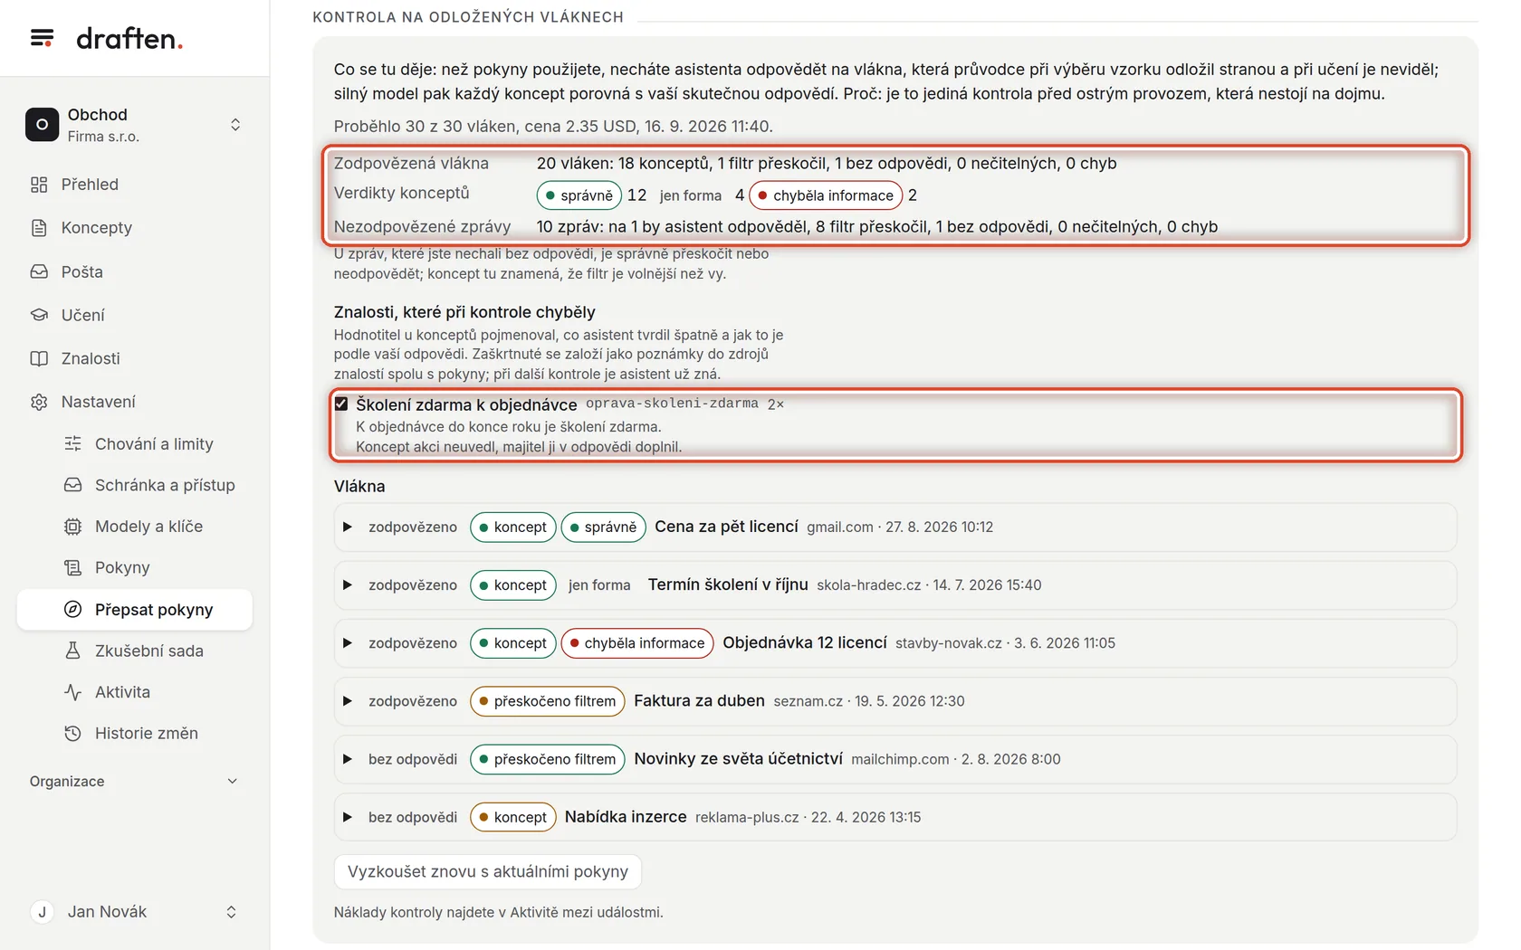1521x950 pixels.
Task: Open the Obchod organization switcher dropdown
Action: coord(134,125)
